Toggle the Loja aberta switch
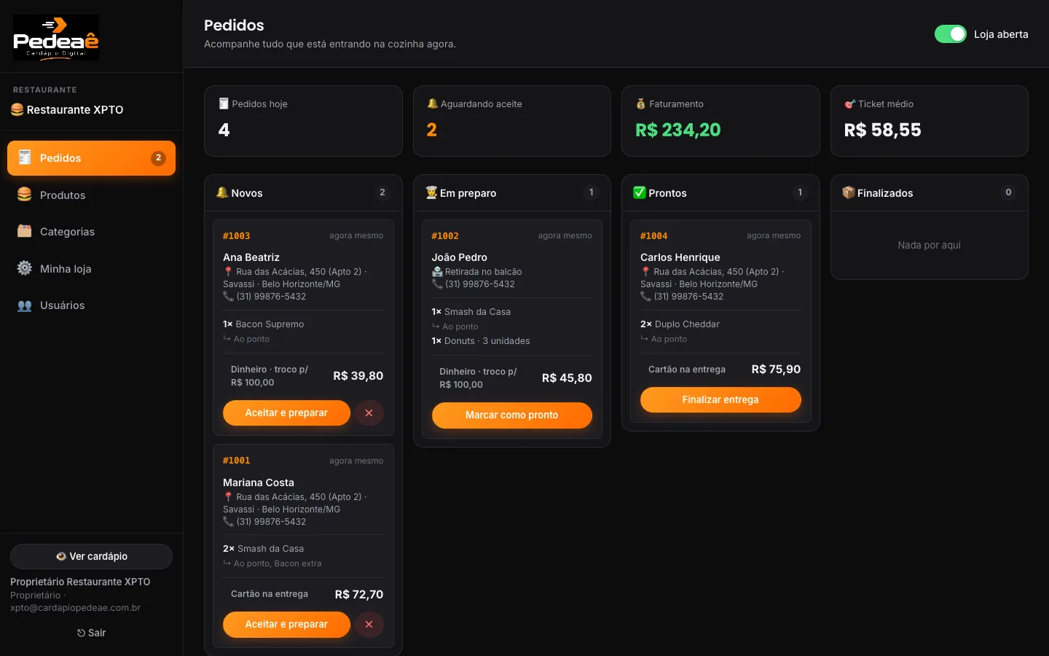This screenshot has height=656, width=1049. (950, 34)
